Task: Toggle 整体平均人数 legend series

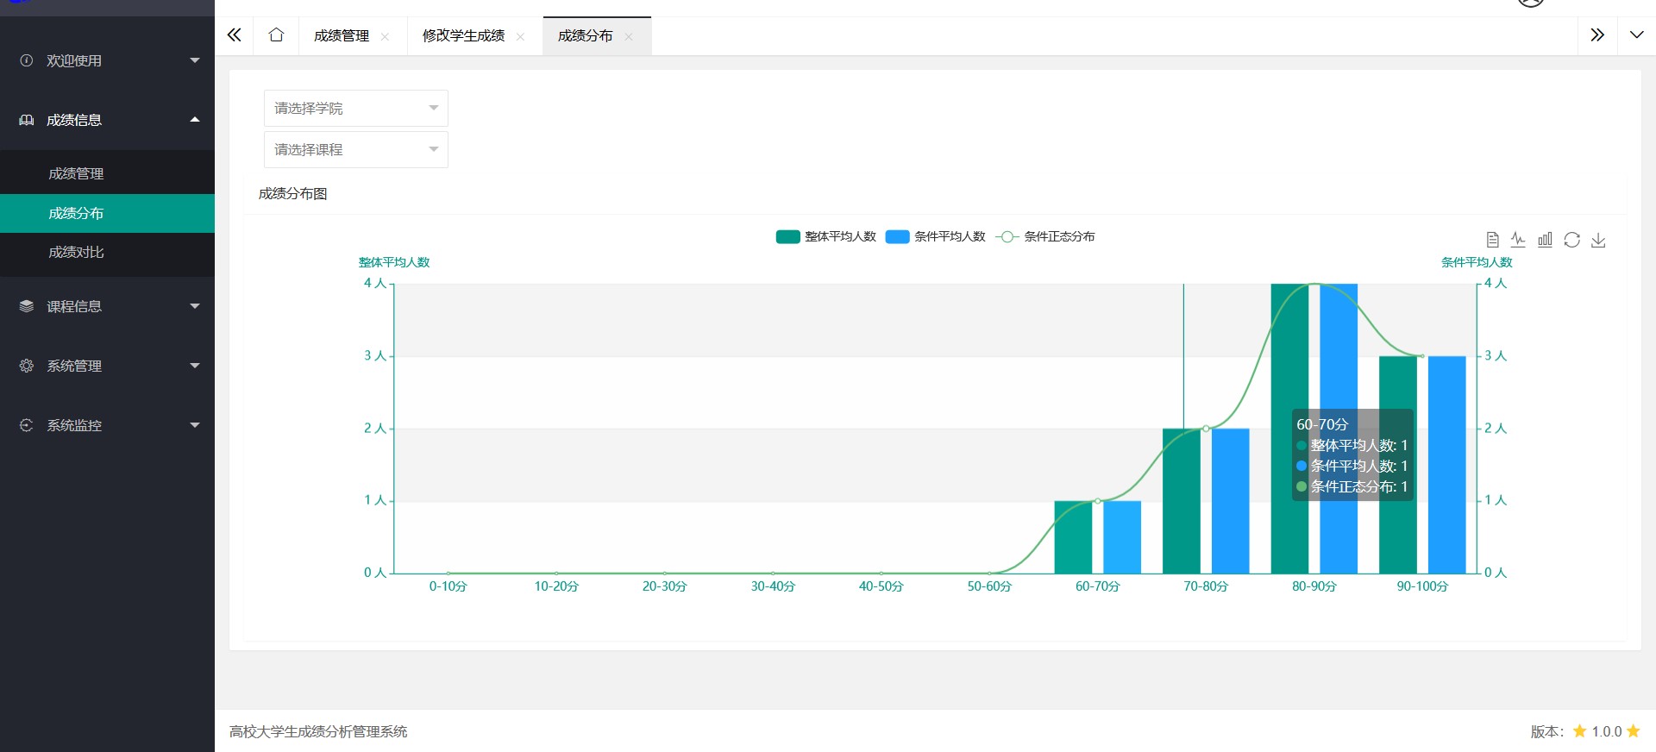Action: pos(825,236)
